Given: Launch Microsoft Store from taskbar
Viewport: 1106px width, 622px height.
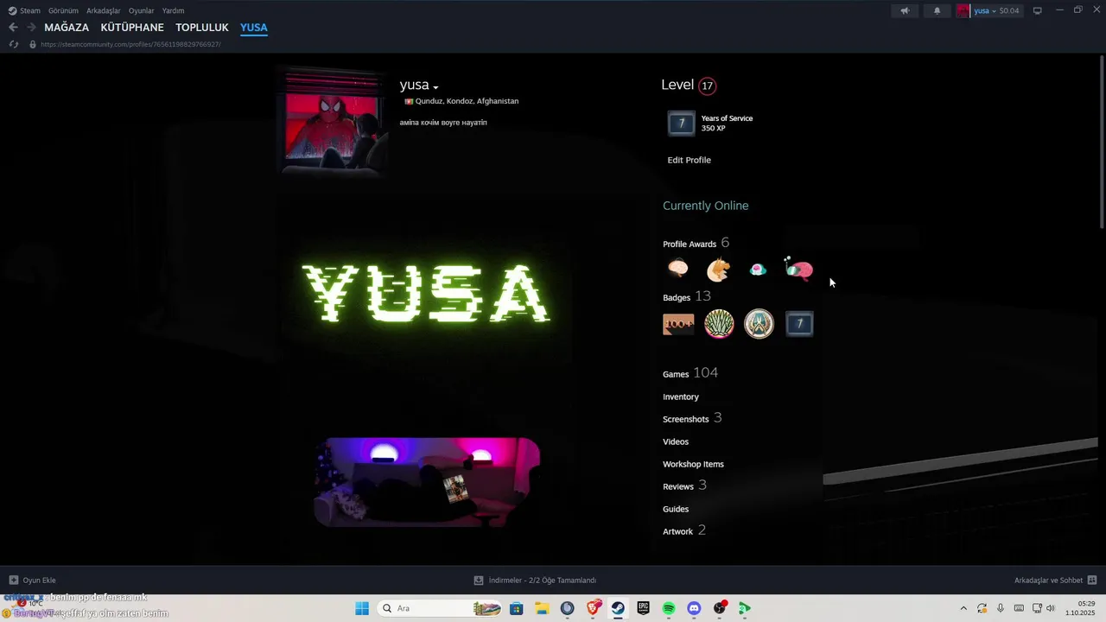Looking at the screenshot, I should point(516,608).
